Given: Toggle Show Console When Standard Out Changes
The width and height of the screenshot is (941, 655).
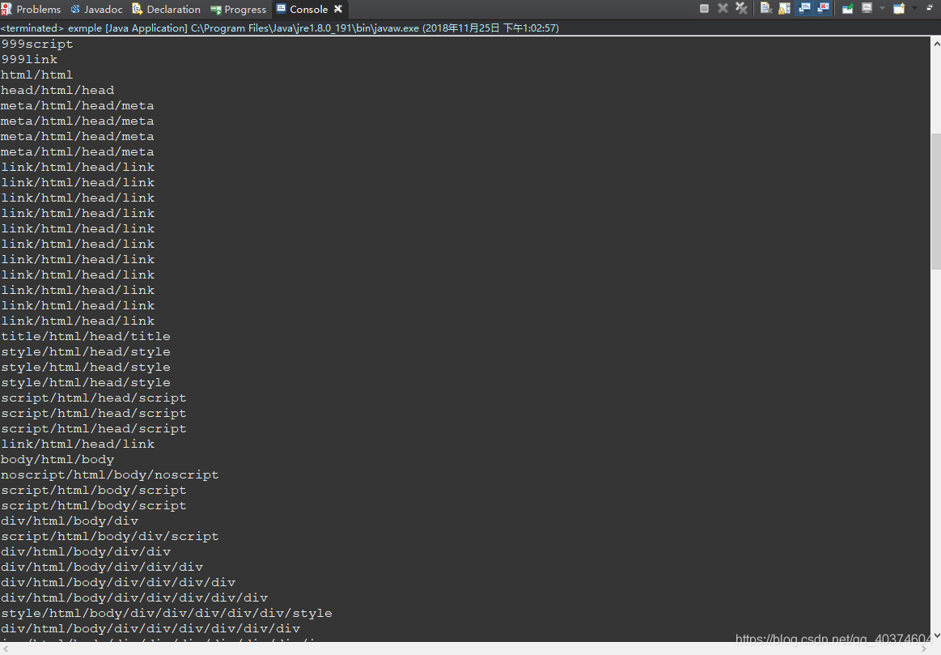Looking at the screenshot, I should pyautogui.click(x=803, y=8).
